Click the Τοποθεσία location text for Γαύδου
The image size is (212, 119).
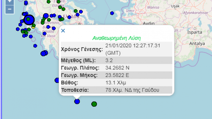[x=132, y=90]
